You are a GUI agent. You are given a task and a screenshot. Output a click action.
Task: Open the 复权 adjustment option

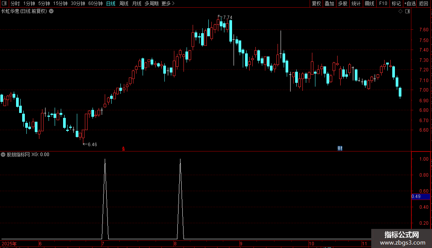[x=316, y=3]
